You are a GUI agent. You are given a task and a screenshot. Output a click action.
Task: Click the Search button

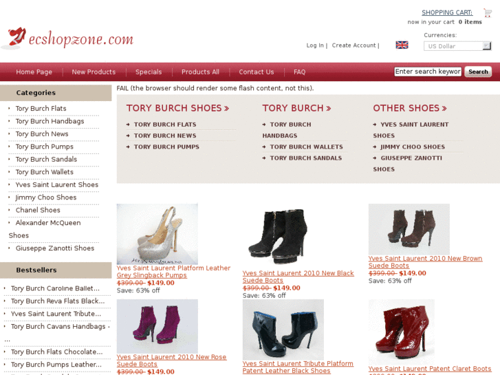[x=478, y=72]
